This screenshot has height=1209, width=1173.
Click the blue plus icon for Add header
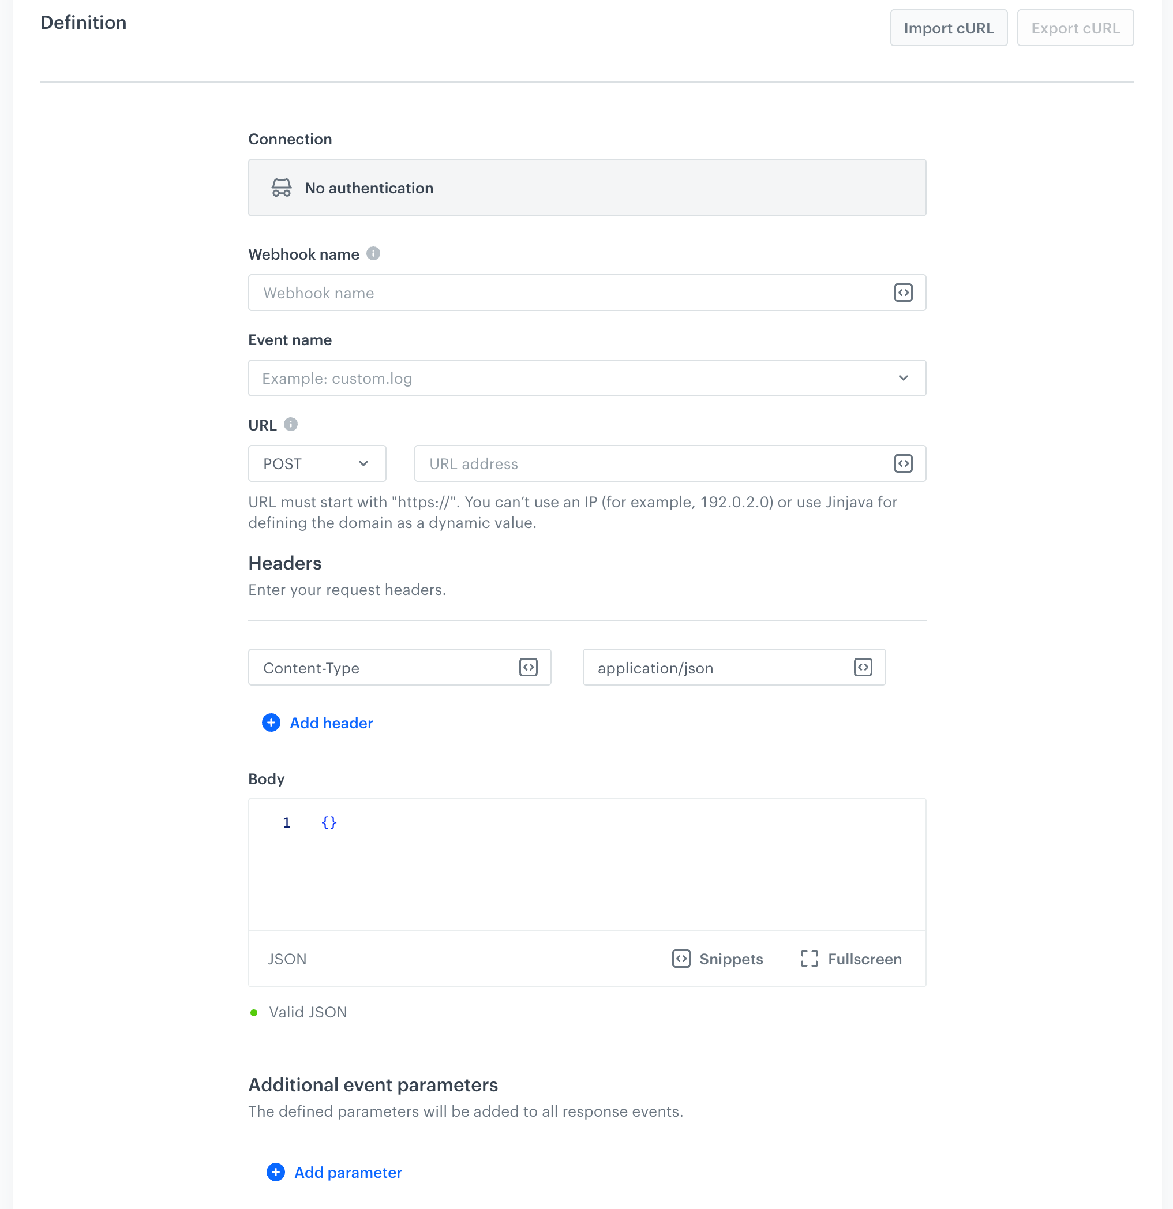(x=271, y=723)
